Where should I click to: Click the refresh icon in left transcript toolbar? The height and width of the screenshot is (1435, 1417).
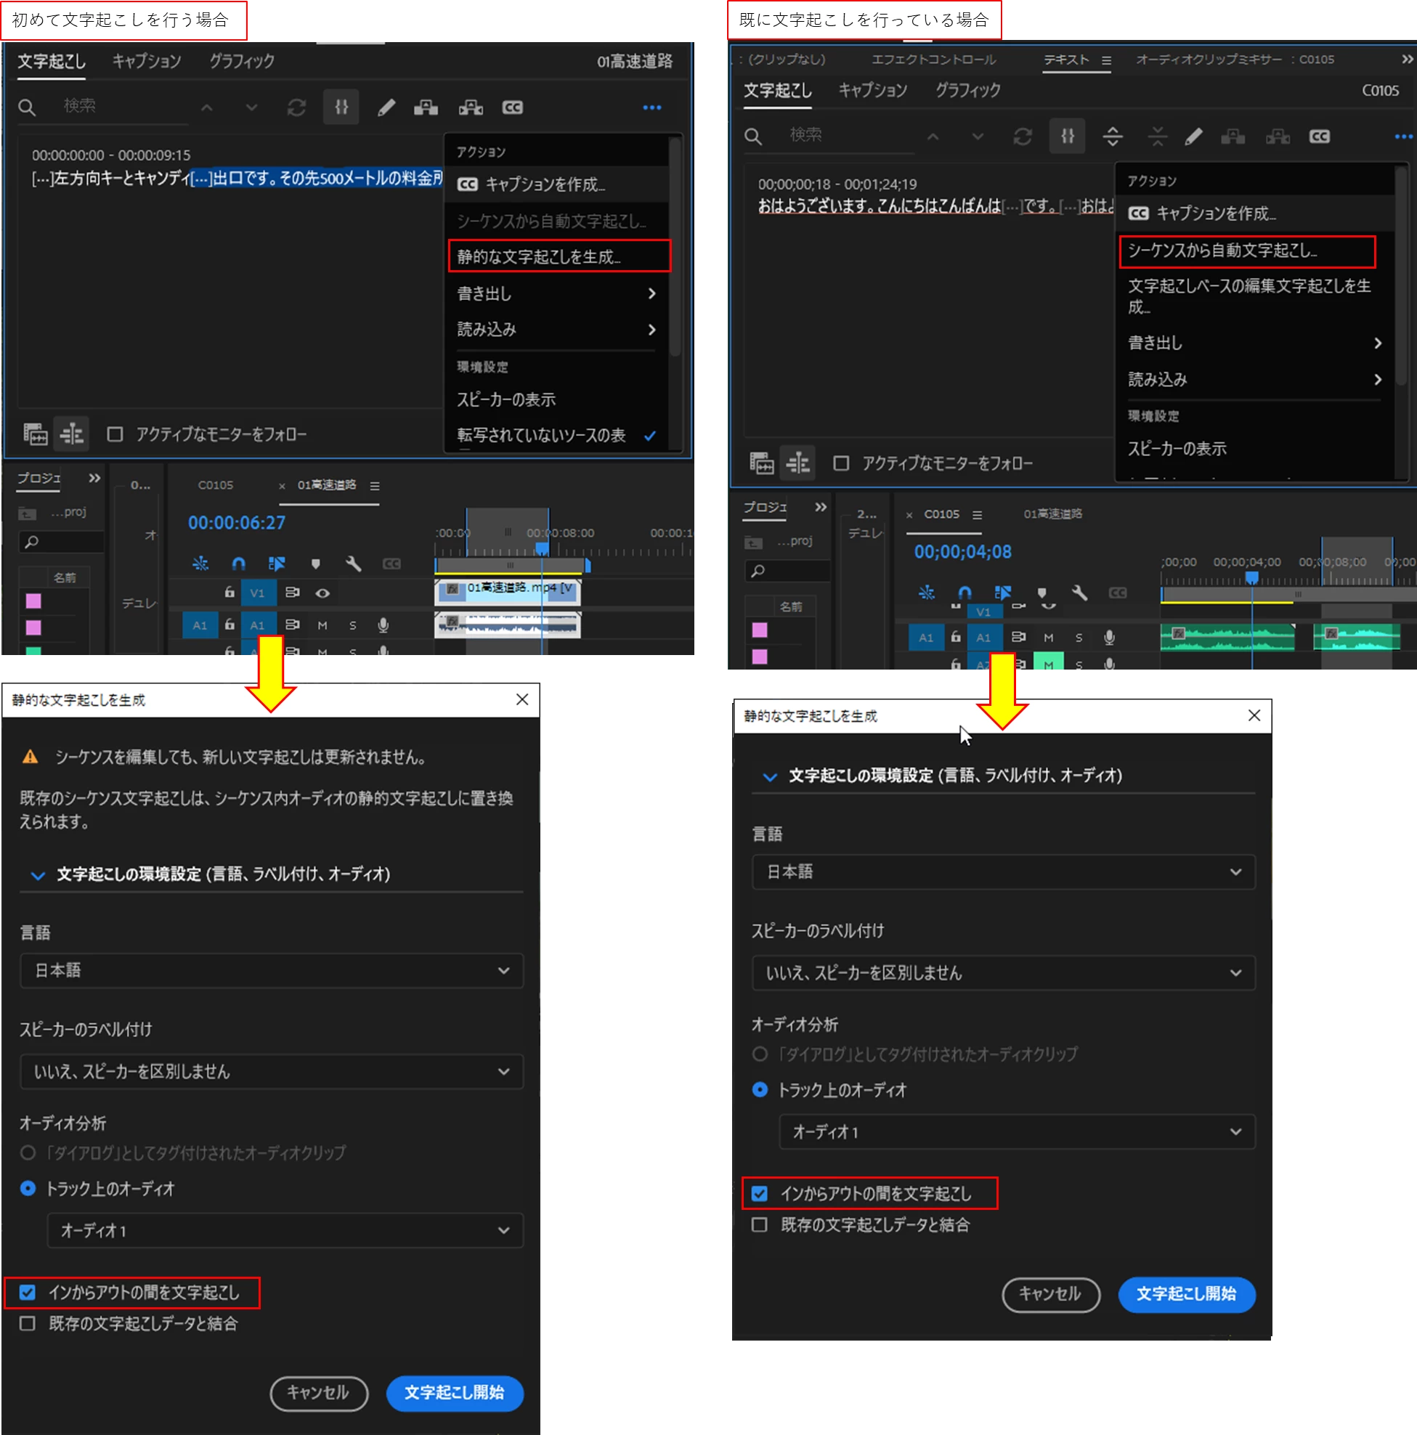pos(296,108)
